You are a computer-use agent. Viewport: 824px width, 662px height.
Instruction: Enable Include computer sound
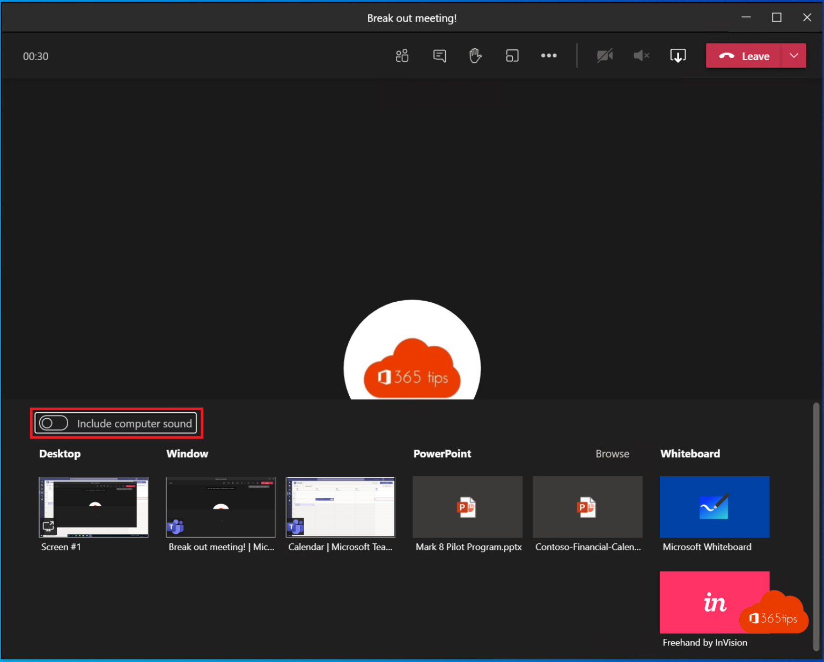(54, 423)
